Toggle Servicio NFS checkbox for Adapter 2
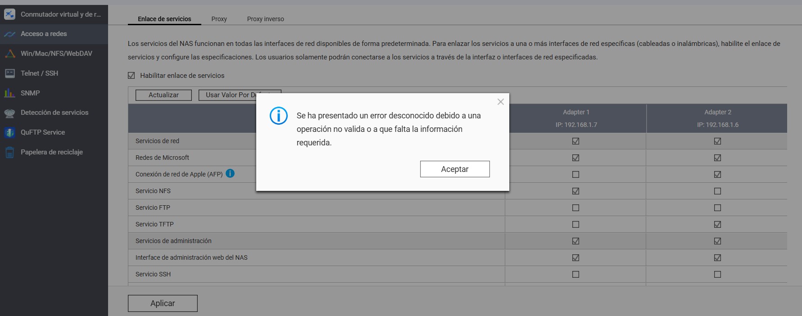The height and width of the screenshot is (316, 802). coord(717,191)
